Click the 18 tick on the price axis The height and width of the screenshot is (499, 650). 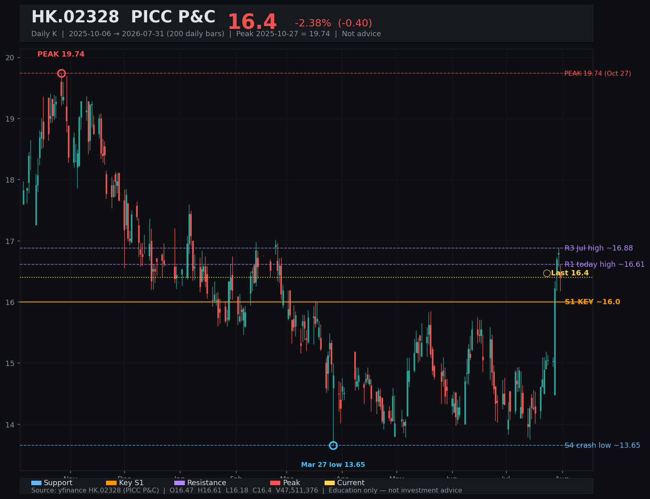pos(10,180)
